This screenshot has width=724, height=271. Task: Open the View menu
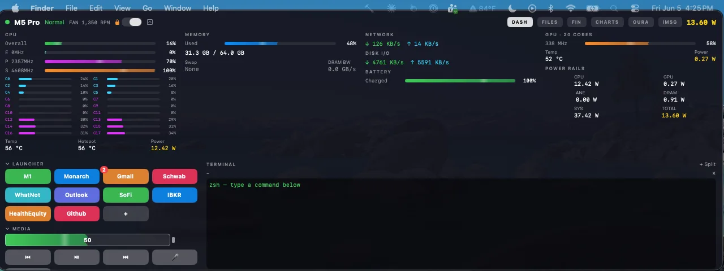coord(122,8)
